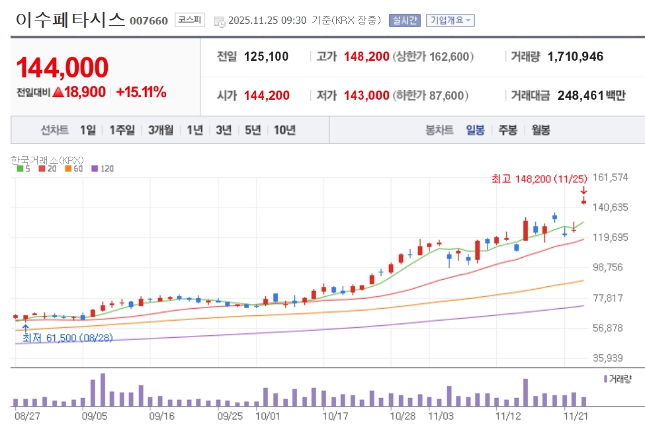
Task: Click the 이수페타시스 stock name title
Action: pos(69,20)
